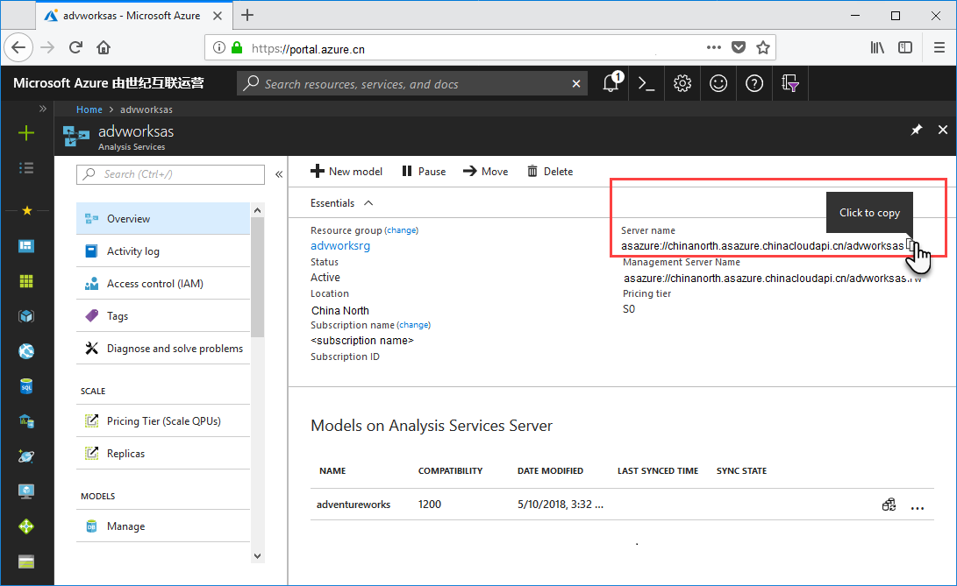This screenshot has height=586, width=957.
Task: Expand the left portal sidebar
Action: pyautogui.click(x=42, y=109)
